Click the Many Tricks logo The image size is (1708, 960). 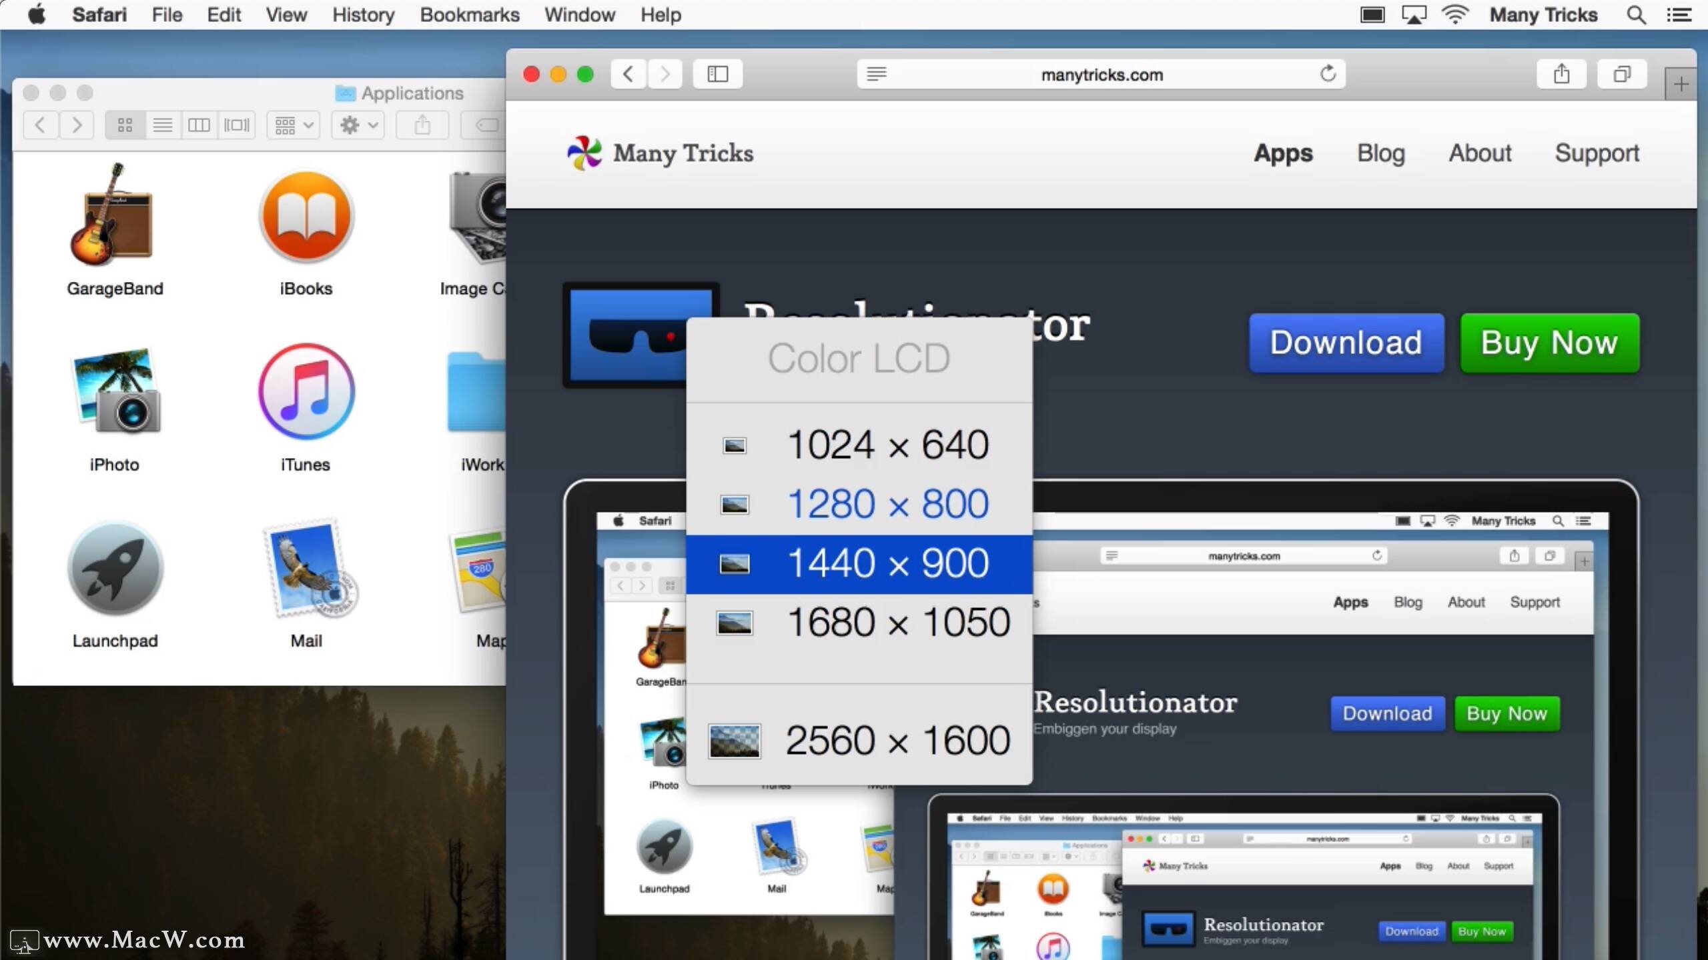pos(660,153)
